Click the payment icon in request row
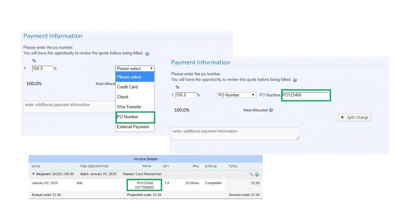This screenshot has height=224, width=399. point(257,174)
